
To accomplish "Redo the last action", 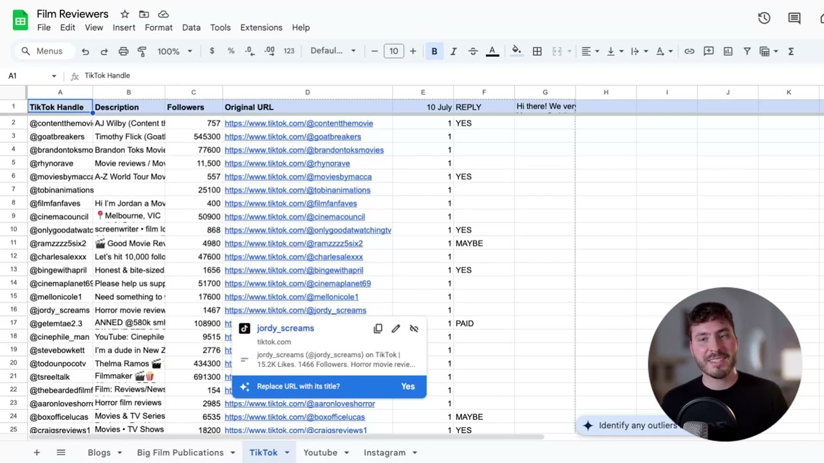I will (104, 51).
